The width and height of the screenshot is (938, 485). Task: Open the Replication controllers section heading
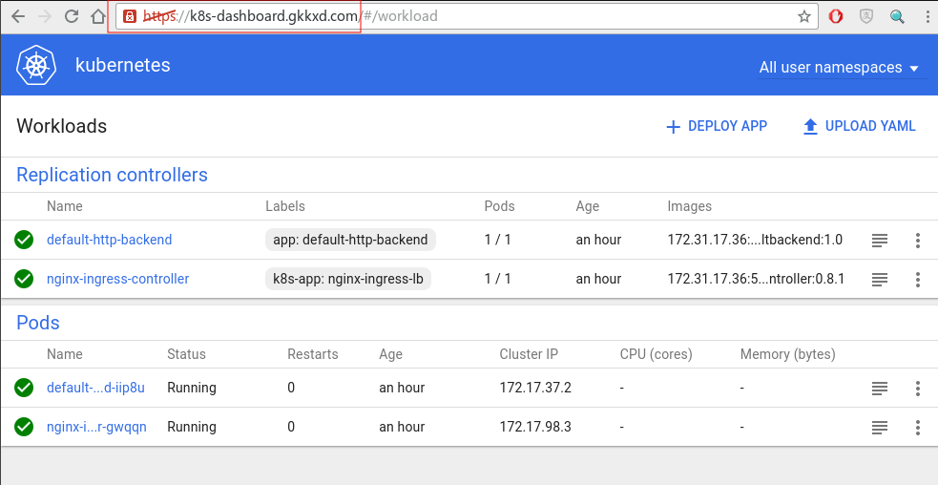pyautogui.click(x=112, y=175)
